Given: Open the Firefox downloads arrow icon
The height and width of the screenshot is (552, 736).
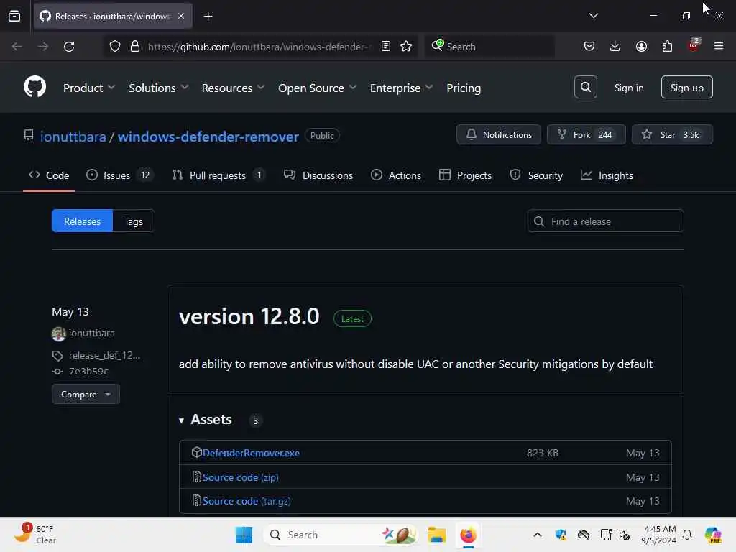Looking at the screenshot, I should [x=615, y=46].
